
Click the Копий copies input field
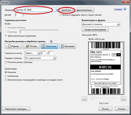pyautogui.click(x=18, y=15)
